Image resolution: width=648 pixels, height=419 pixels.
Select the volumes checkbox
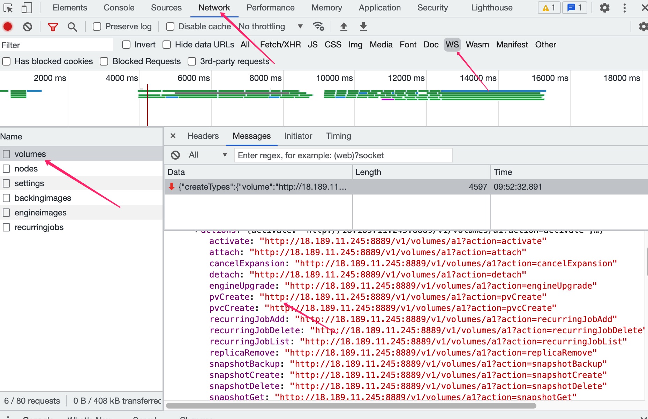tap(6, 154)
